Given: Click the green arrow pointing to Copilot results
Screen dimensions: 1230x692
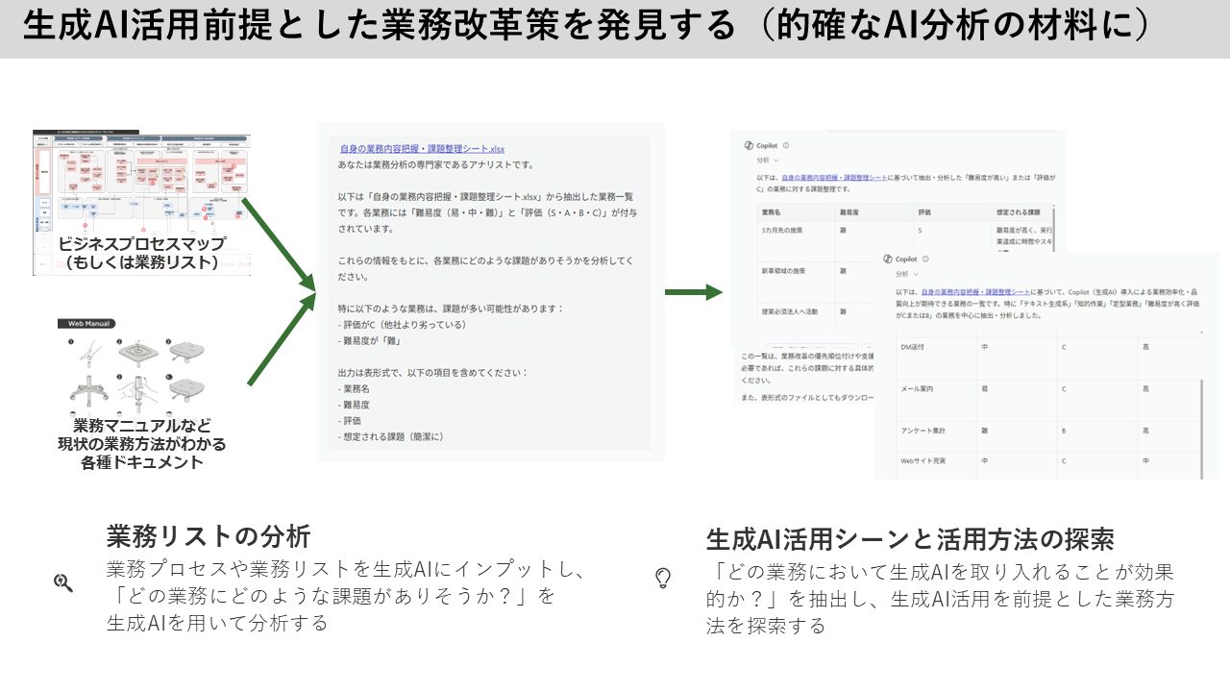Looking at the screenshot, I should 693,292.
